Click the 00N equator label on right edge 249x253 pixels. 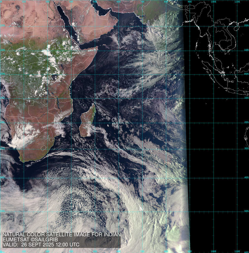click(246, 74)
